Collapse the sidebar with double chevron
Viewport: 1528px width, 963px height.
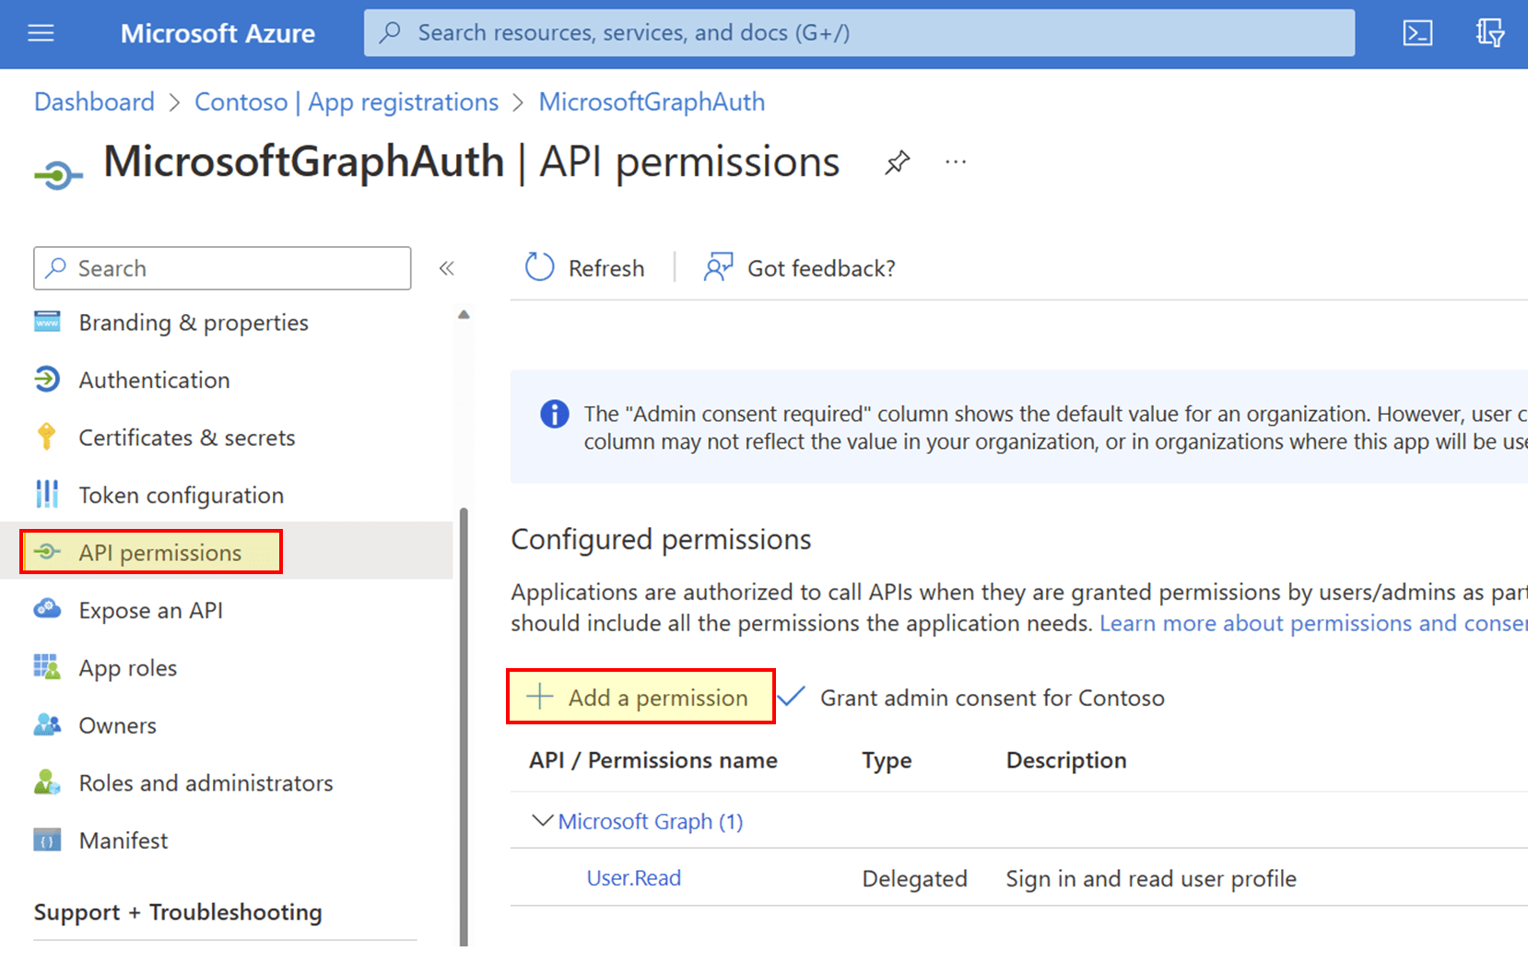click(x=447, y=268)
